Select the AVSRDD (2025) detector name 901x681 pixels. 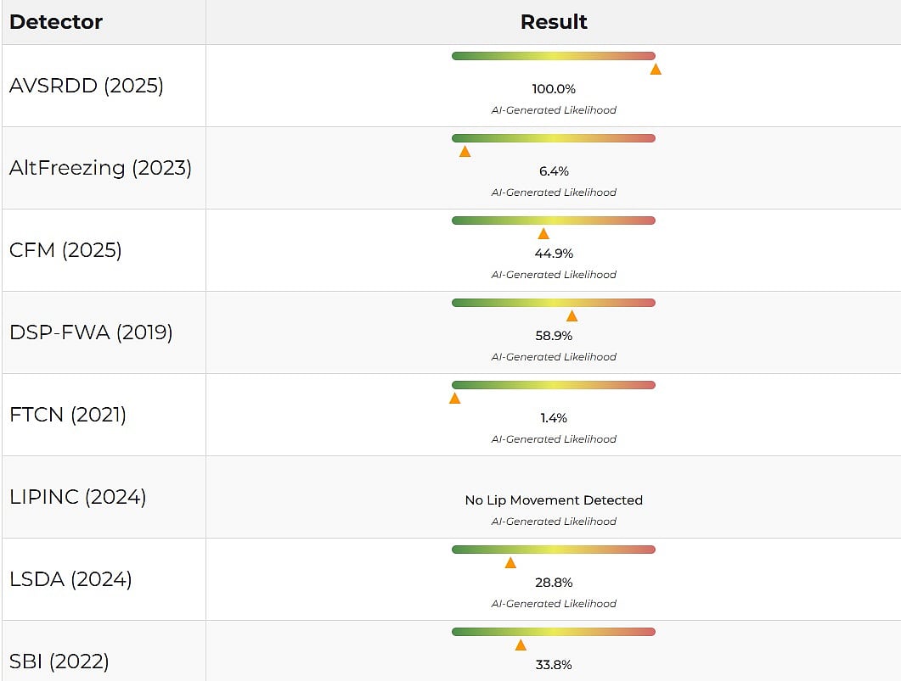click(87, 86)
